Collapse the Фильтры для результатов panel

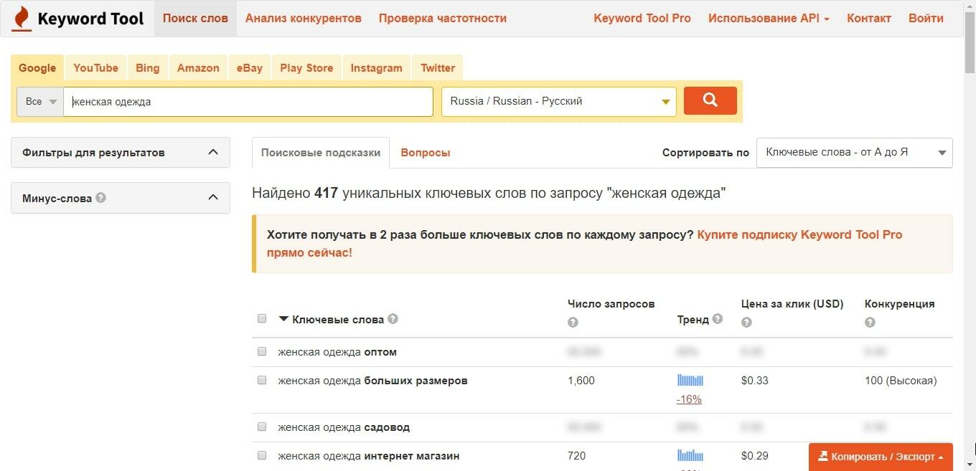pyautogui.click(x=121, y=153)
